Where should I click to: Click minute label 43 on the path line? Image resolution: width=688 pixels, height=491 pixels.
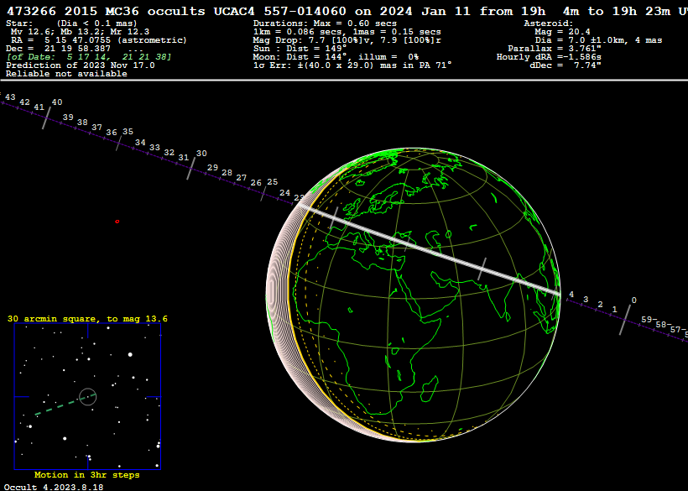tap(10, 97)
